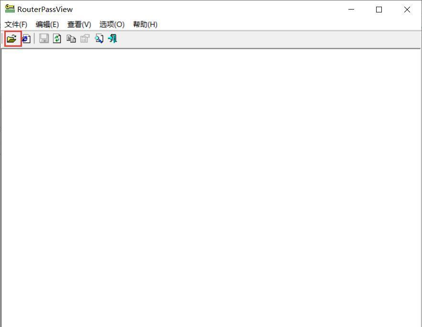The width and height of the screenshot is (422, 327).
Task: Minimize the RouterPassView window
Action: point(352,10)
